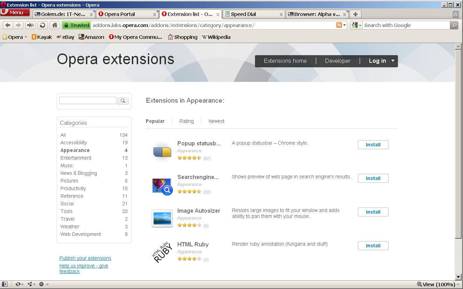
Task: Open the Google search engine dropdown
Action: 357,25
